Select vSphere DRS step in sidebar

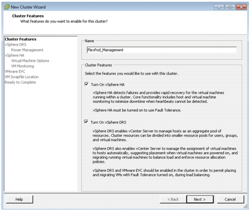(15, 44)
